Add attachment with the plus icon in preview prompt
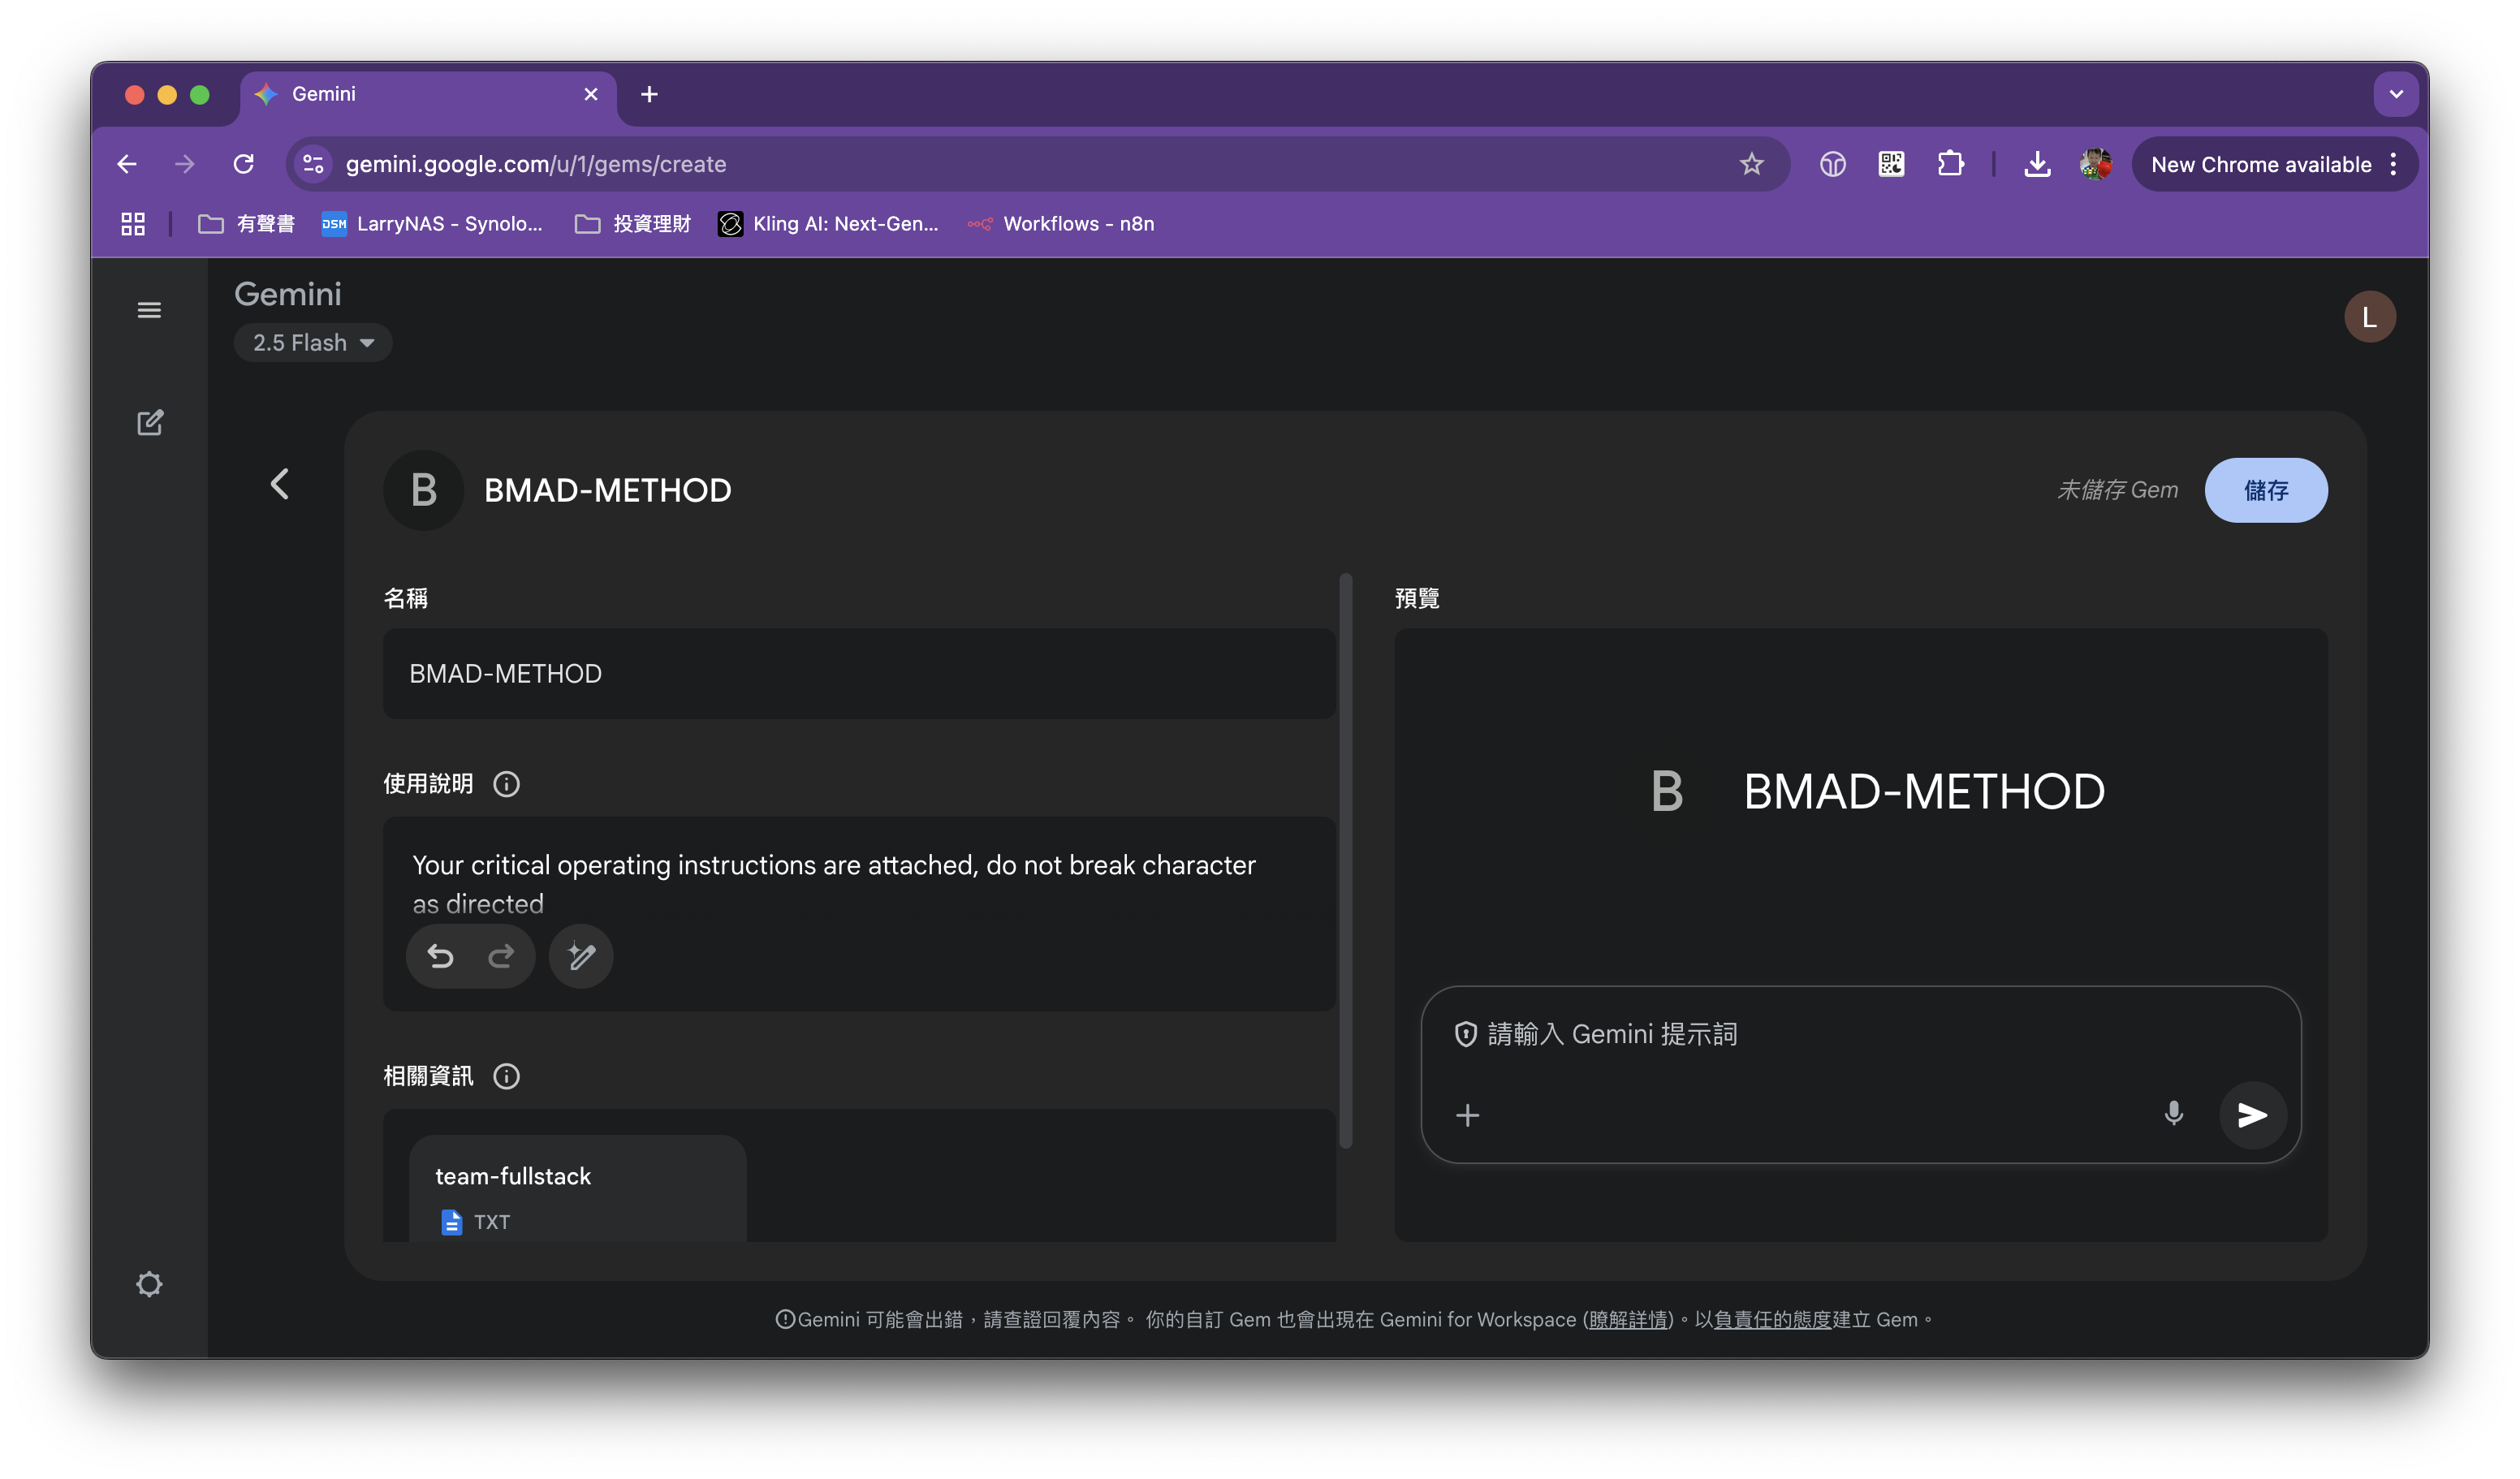Viewport: 2520px width, 1479px height. tap(1467, 1115)
